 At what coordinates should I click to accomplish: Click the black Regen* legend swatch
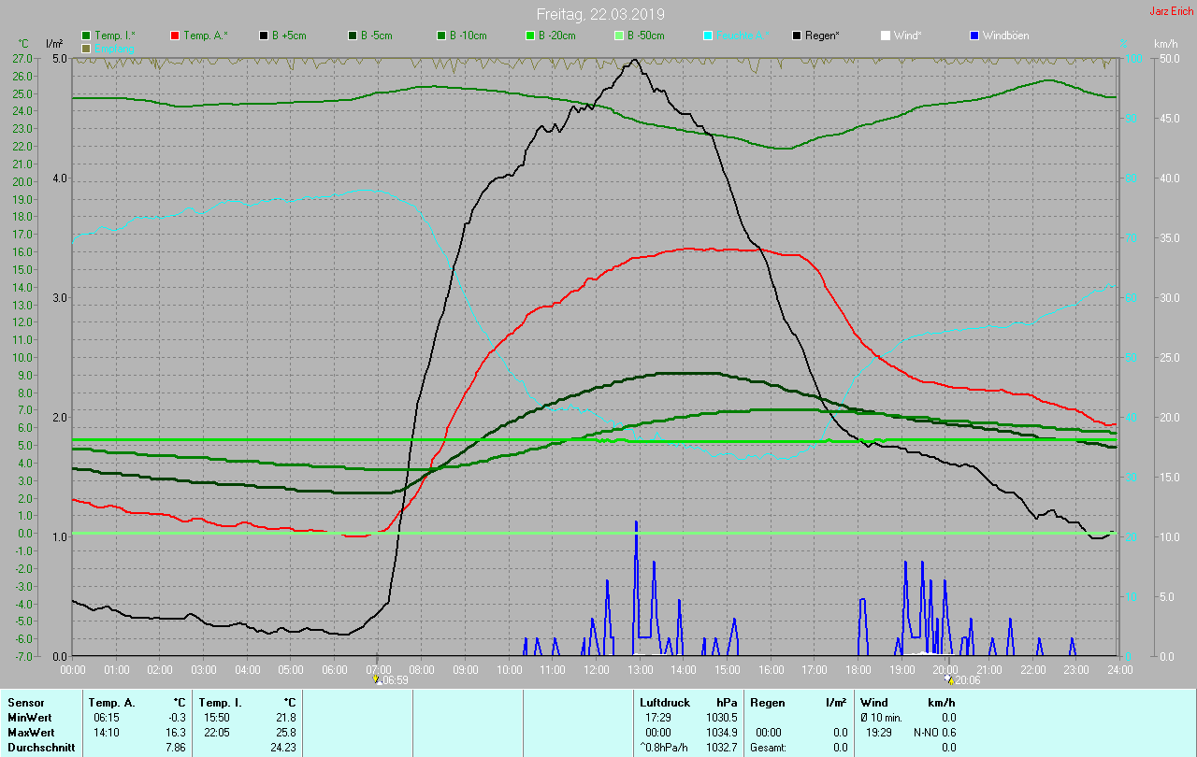(797, 36)
